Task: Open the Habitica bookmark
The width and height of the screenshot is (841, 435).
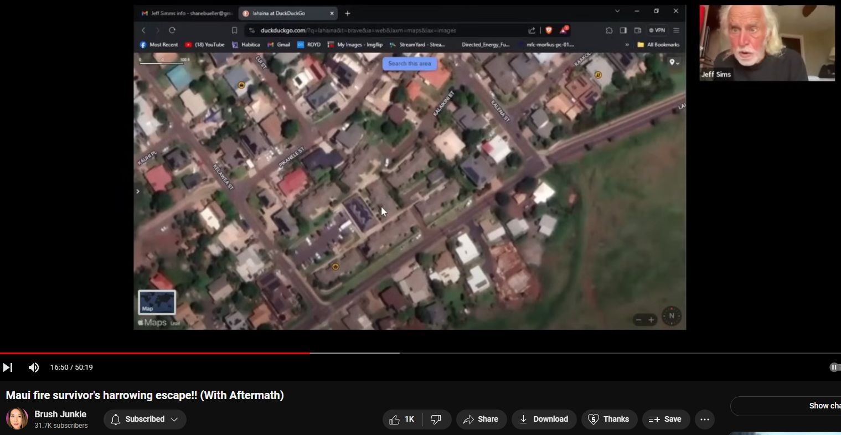Action: click(246, 45)
